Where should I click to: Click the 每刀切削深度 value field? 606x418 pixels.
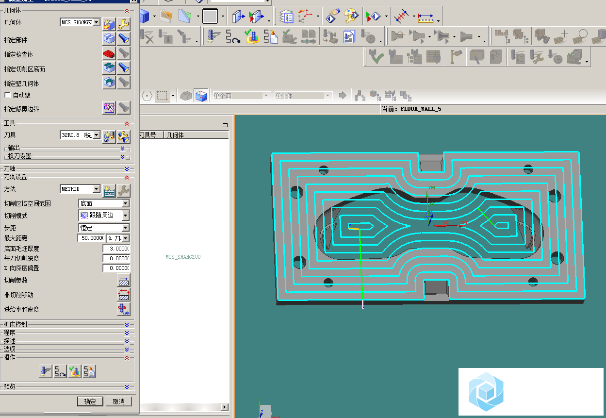pyautogui.click(x=116, y=258)
